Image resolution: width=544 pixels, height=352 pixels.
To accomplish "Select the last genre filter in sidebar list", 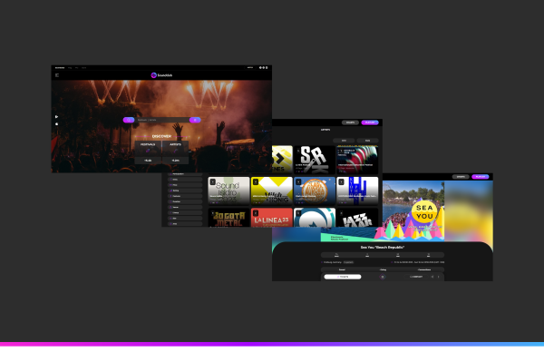I will [x=185, y=224].
